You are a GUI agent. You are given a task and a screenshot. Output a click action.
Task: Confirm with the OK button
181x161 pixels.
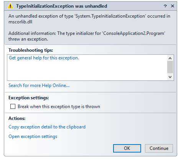point(127,148)
